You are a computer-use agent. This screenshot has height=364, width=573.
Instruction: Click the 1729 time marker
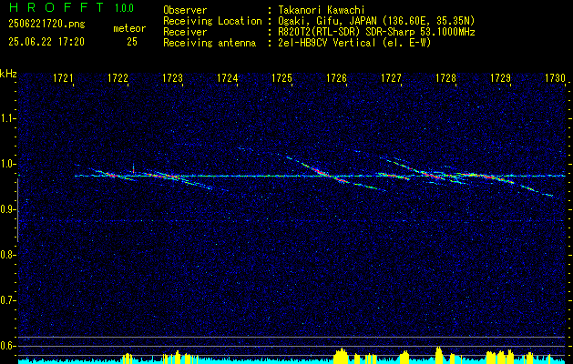500,78
